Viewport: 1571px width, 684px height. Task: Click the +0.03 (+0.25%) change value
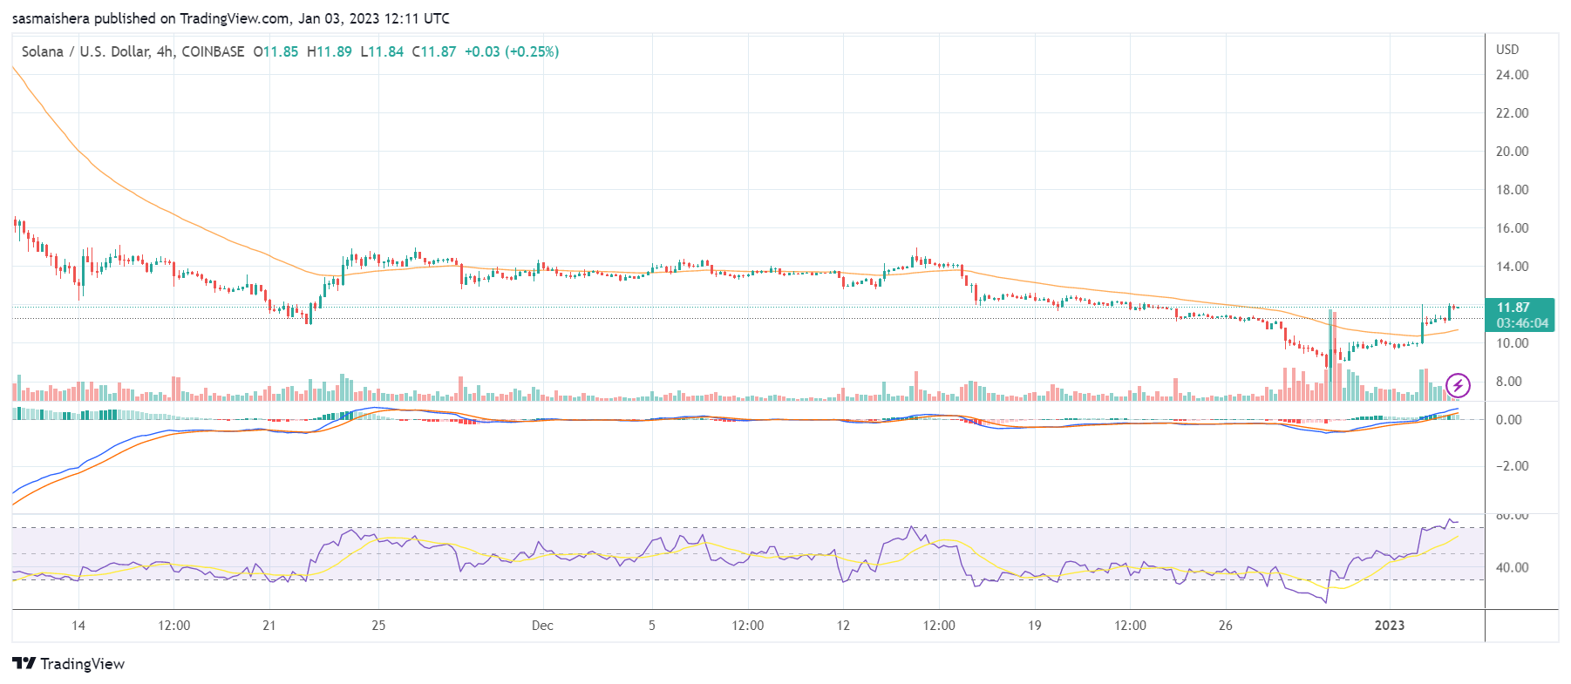[512, 51]
